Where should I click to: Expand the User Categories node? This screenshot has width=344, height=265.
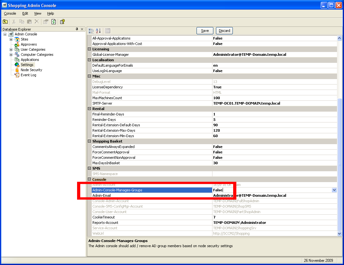(x=11, y=49)
